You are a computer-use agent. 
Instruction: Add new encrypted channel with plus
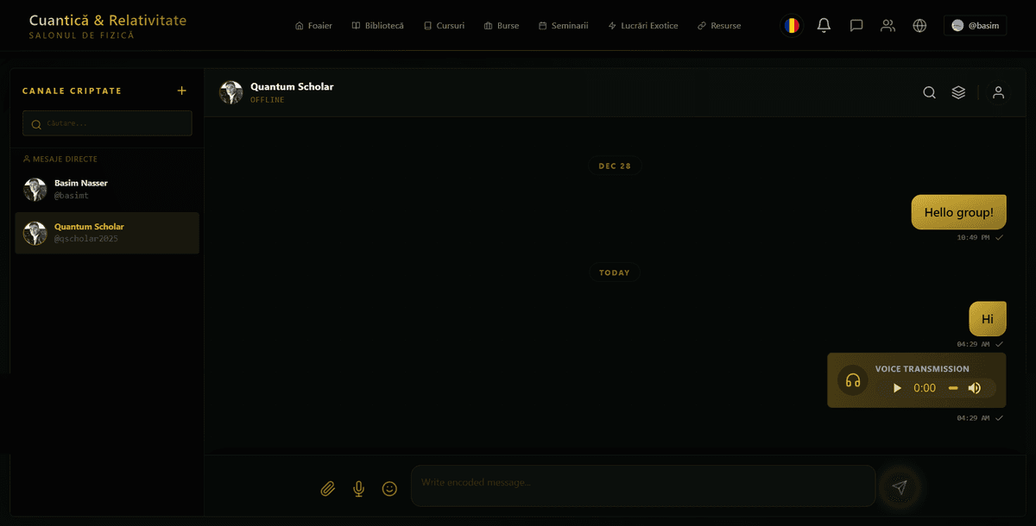[181, 91]
